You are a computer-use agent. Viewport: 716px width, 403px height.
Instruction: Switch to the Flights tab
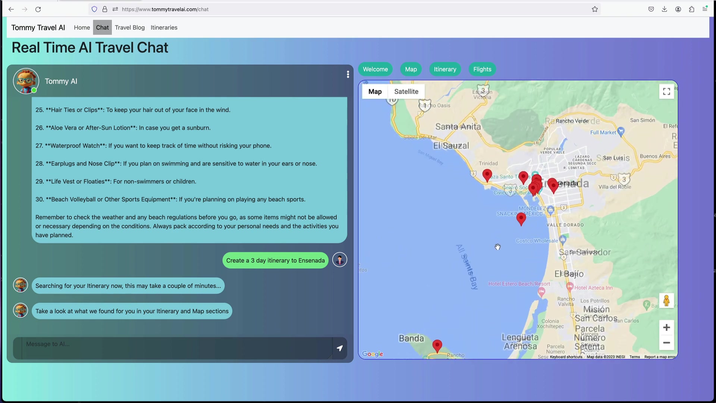482,69
